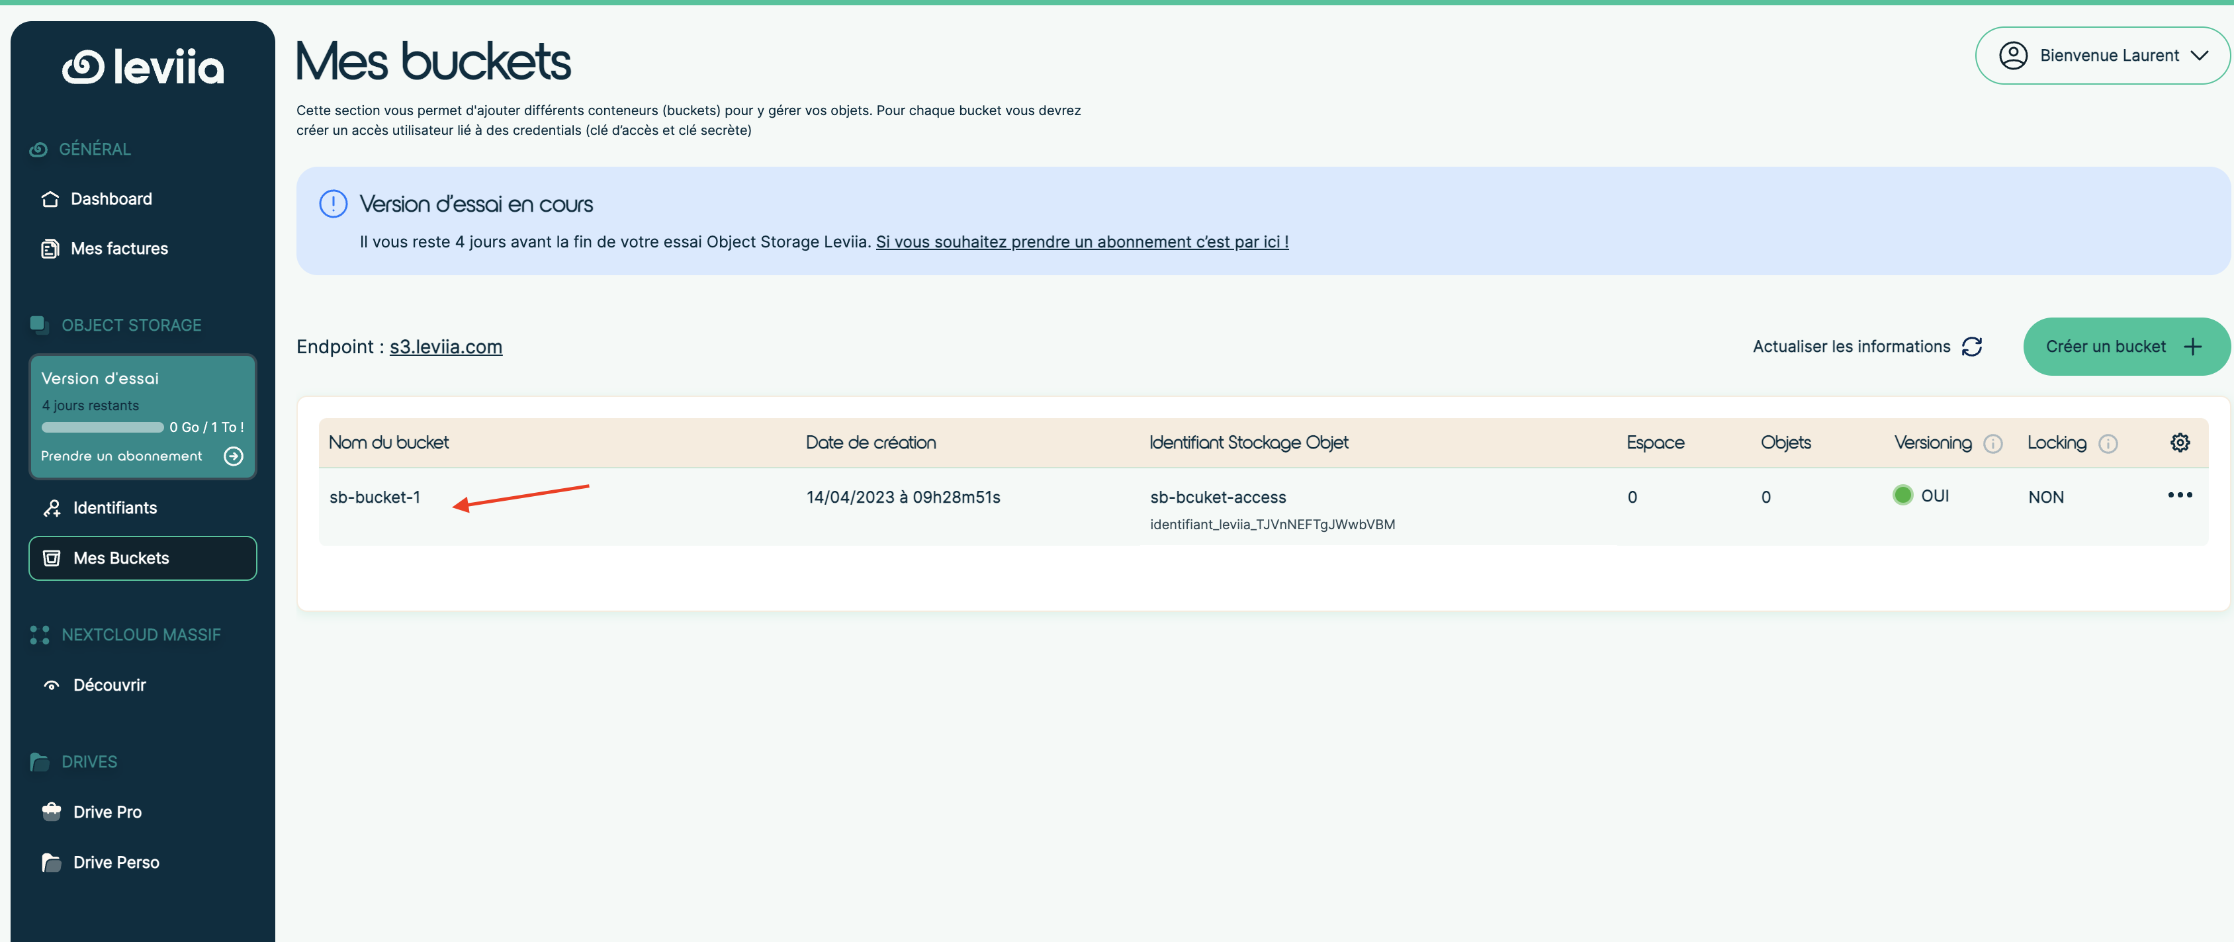Click the Identifiants key icon
The height and width of the screenshot is (942, 2234).
[x=51, y=508]
